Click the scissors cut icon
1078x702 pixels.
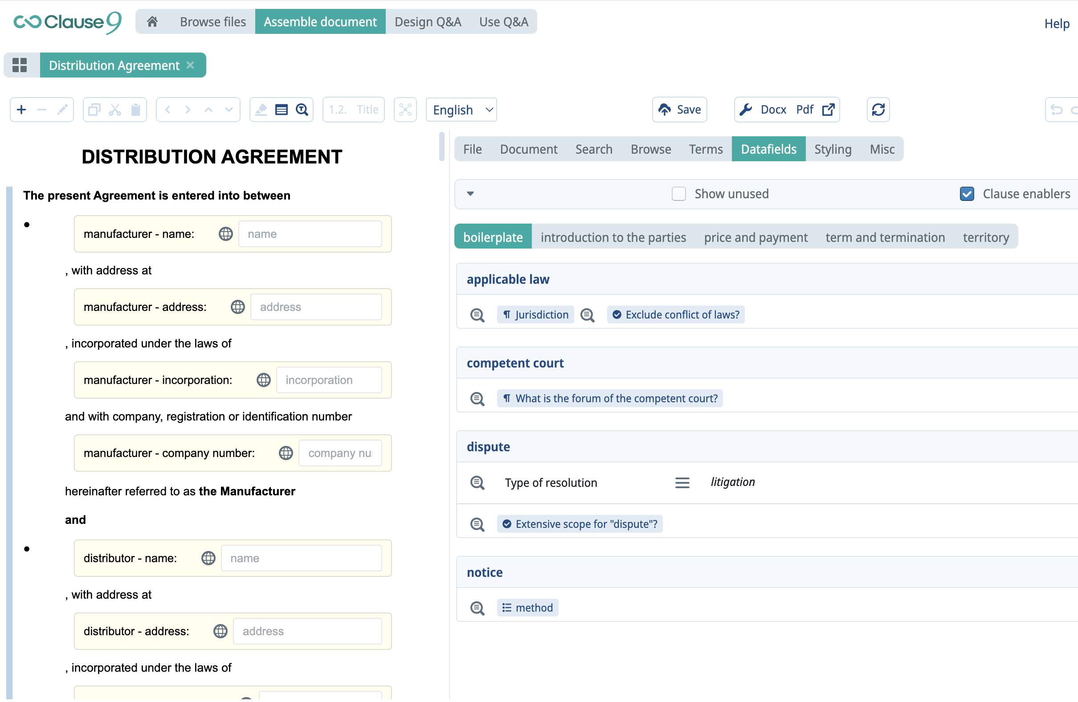coord(115,110)
